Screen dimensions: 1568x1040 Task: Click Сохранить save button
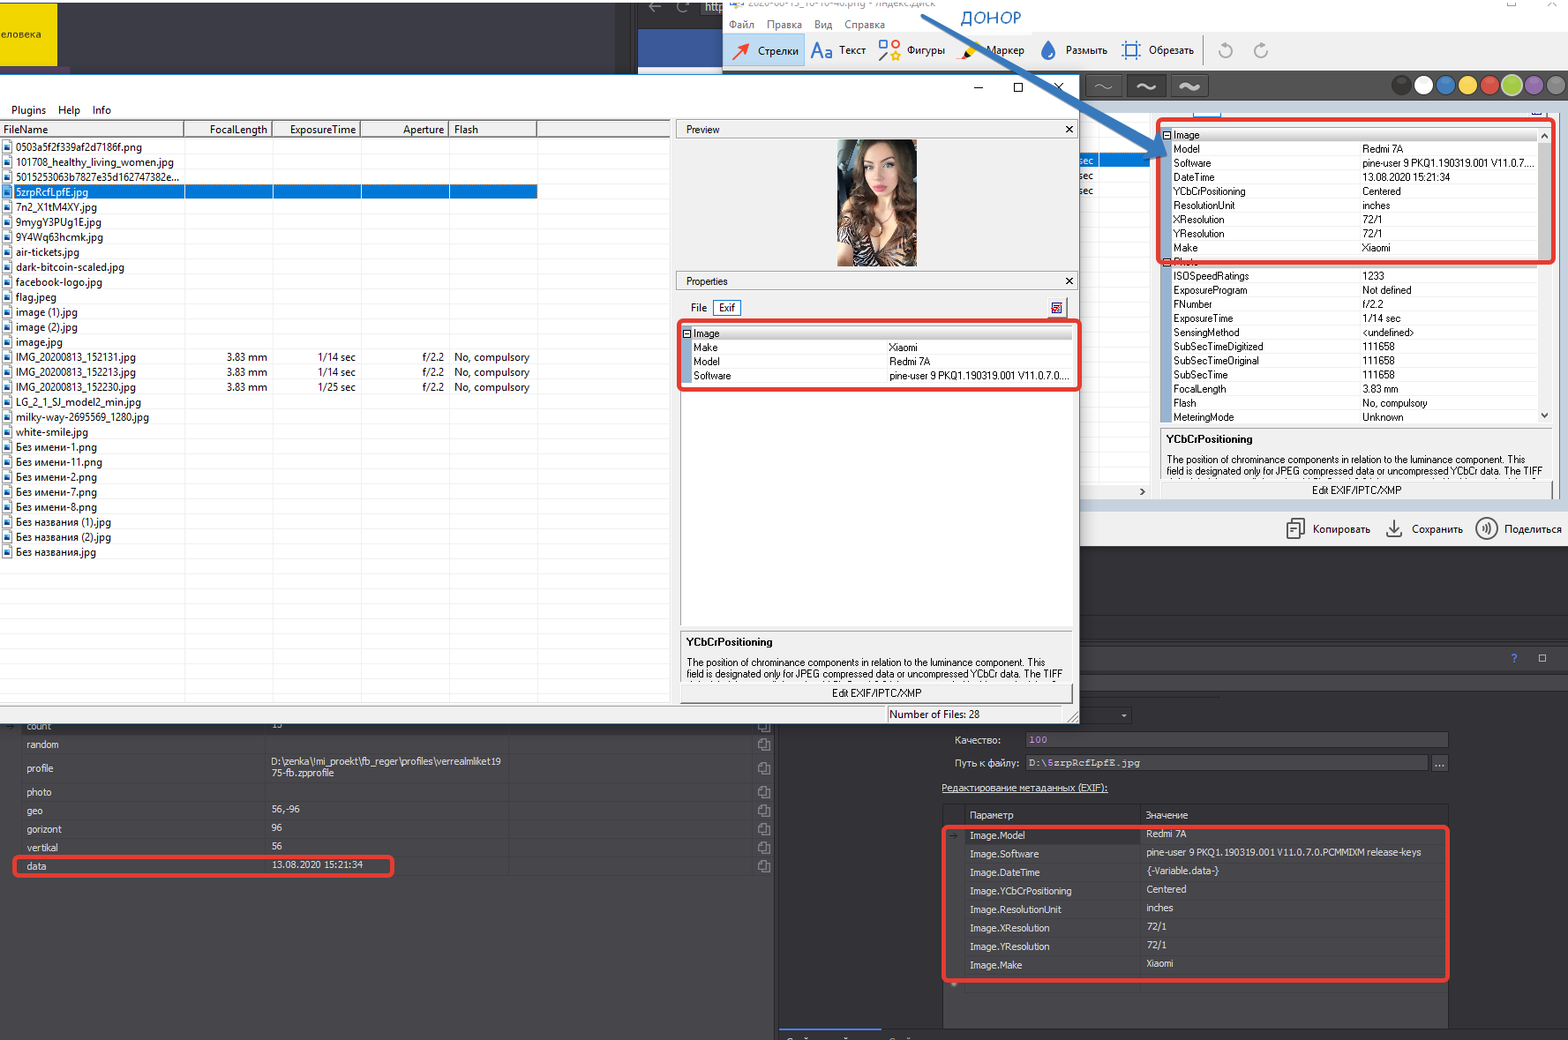pos(1423,529)
